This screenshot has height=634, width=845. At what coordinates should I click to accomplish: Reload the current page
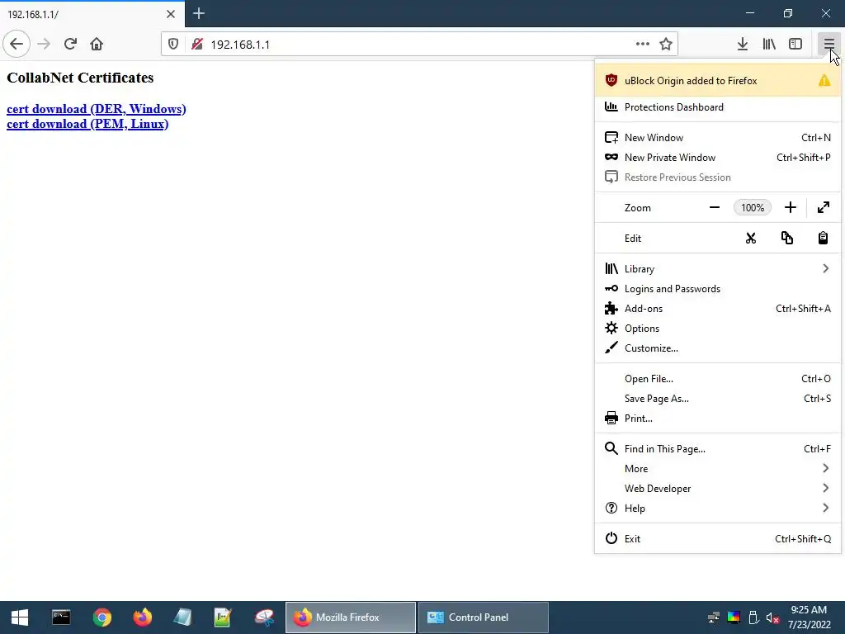70,44
